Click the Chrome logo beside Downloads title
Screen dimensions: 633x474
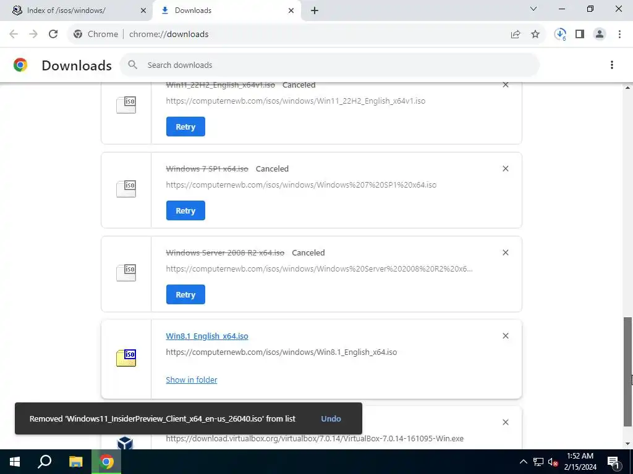[20, 65]
